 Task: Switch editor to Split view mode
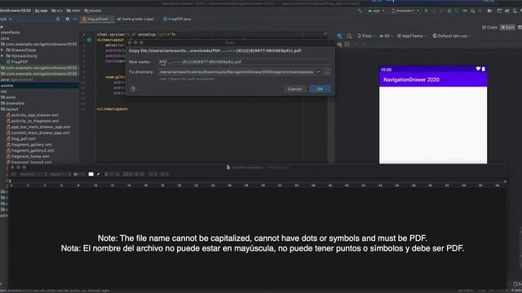point(507,27)
